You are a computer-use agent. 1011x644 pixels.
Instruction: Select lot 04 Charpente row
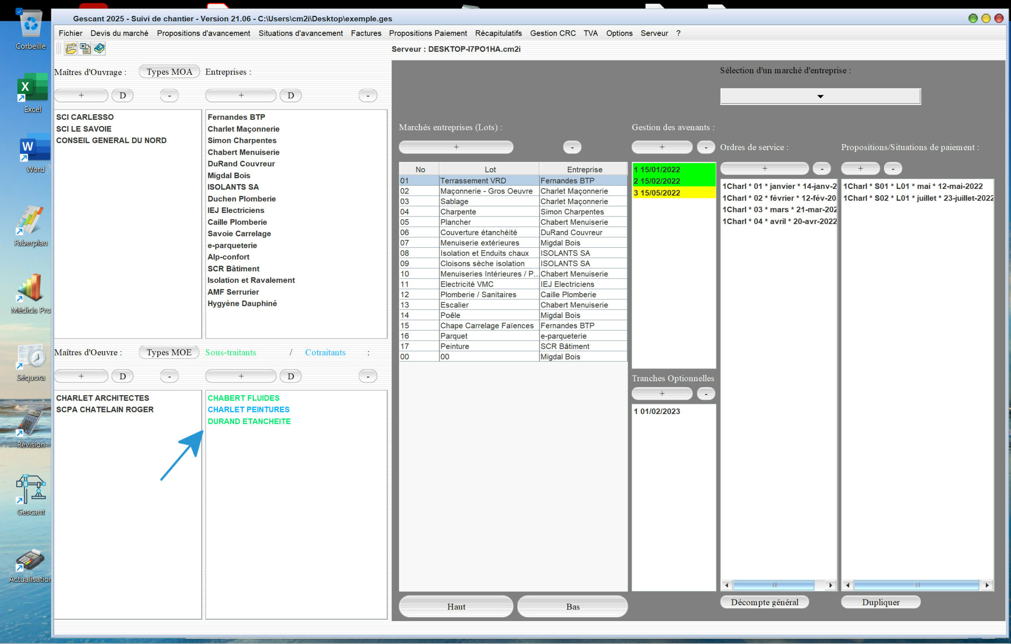(x=513, y=212)
